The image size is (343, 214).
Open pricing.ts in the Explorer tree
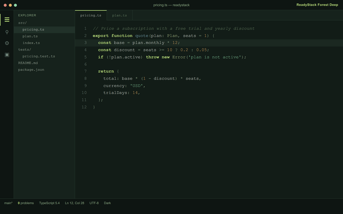(44, 30)
